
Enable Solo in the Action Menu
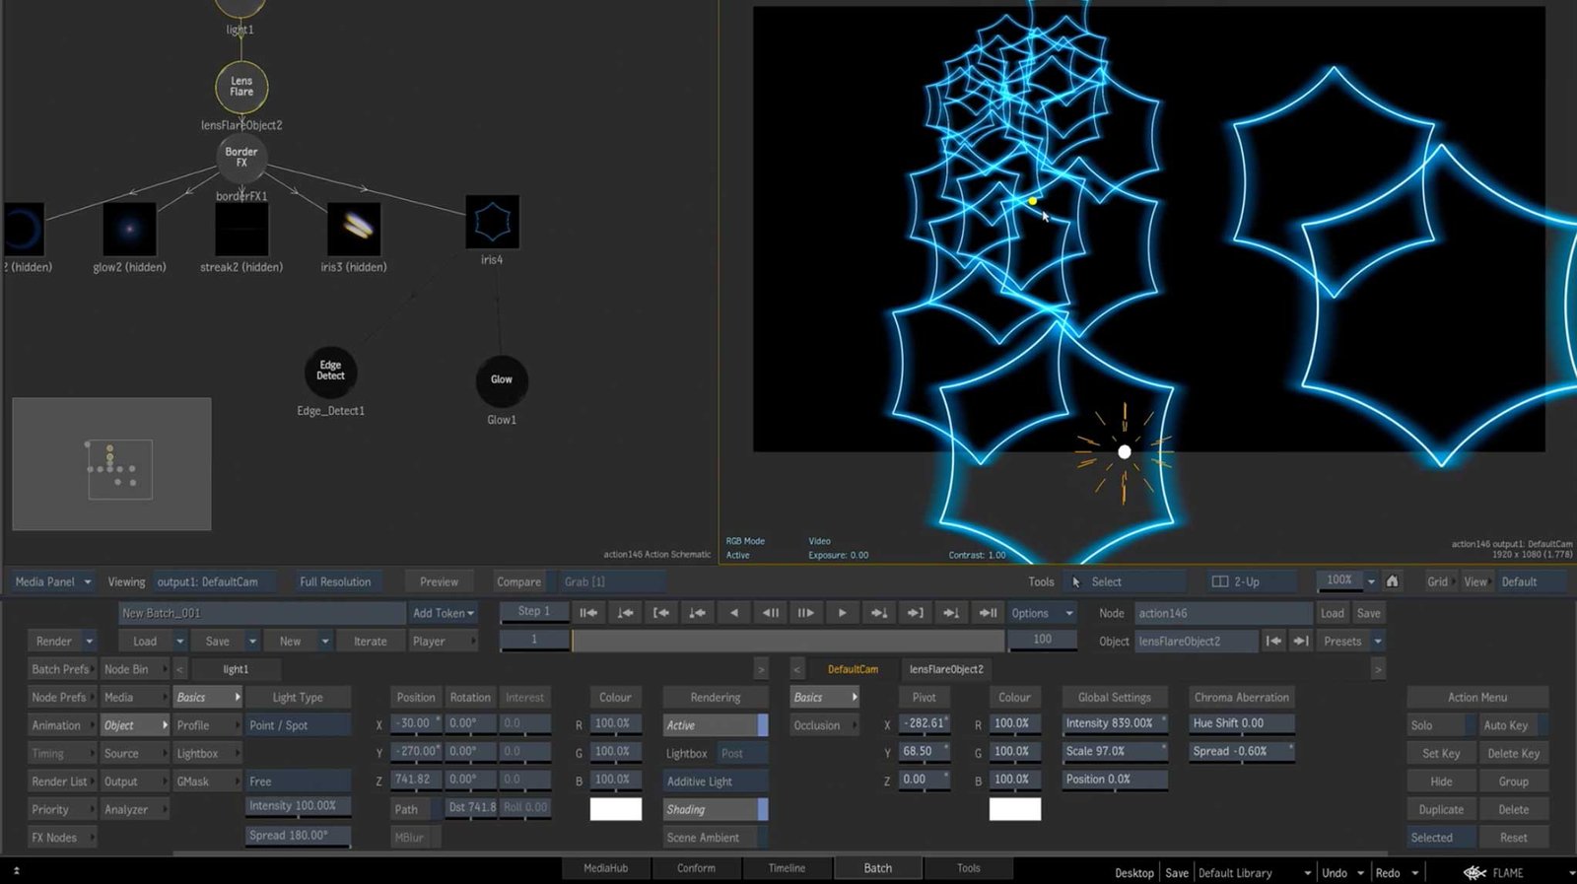[1441, 725]
